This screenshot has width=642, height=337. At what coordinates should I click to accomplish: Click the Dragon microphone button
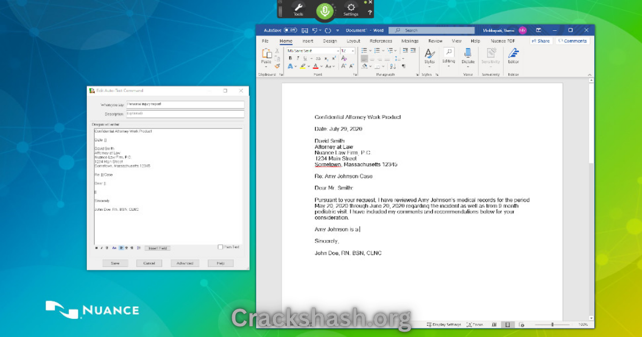point(324,10)
